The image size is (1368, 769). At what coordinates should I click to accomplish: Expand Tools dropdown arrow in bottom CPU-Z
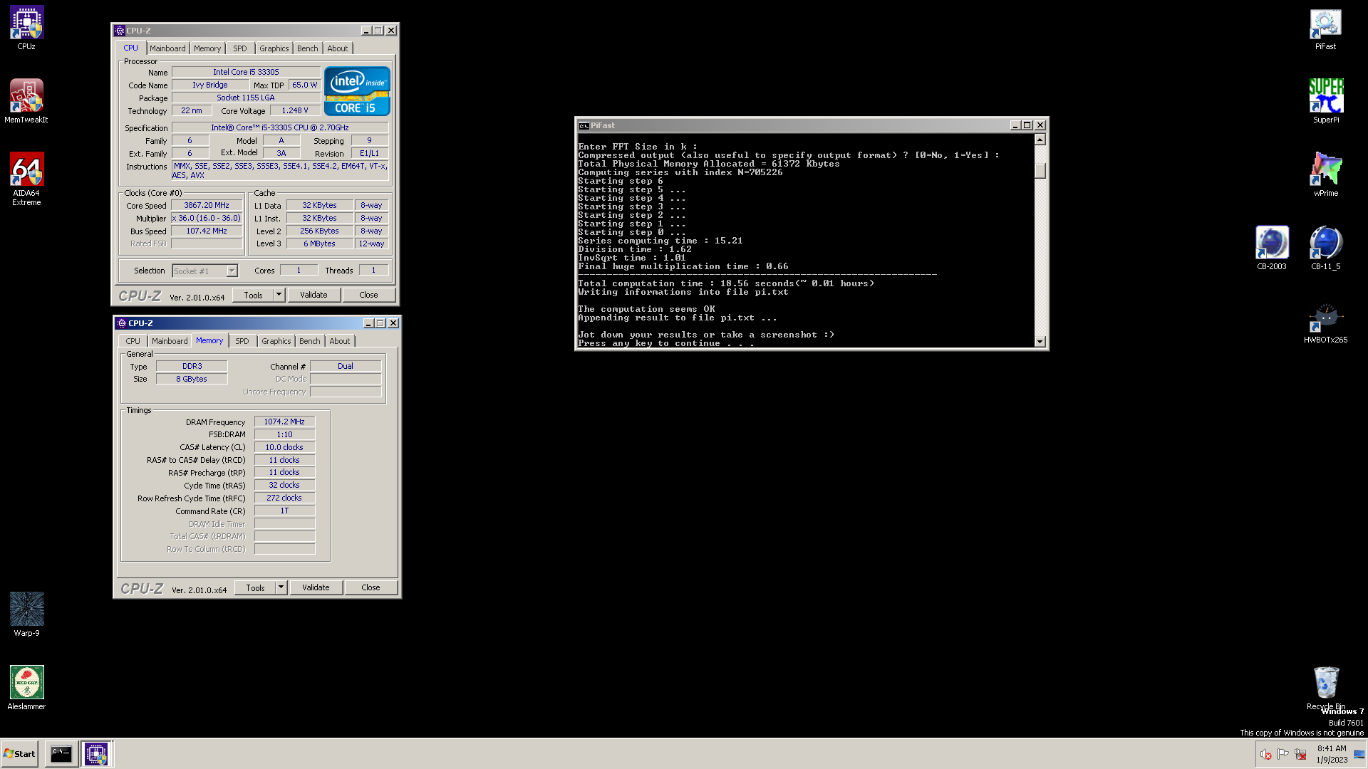click(281, 587)
